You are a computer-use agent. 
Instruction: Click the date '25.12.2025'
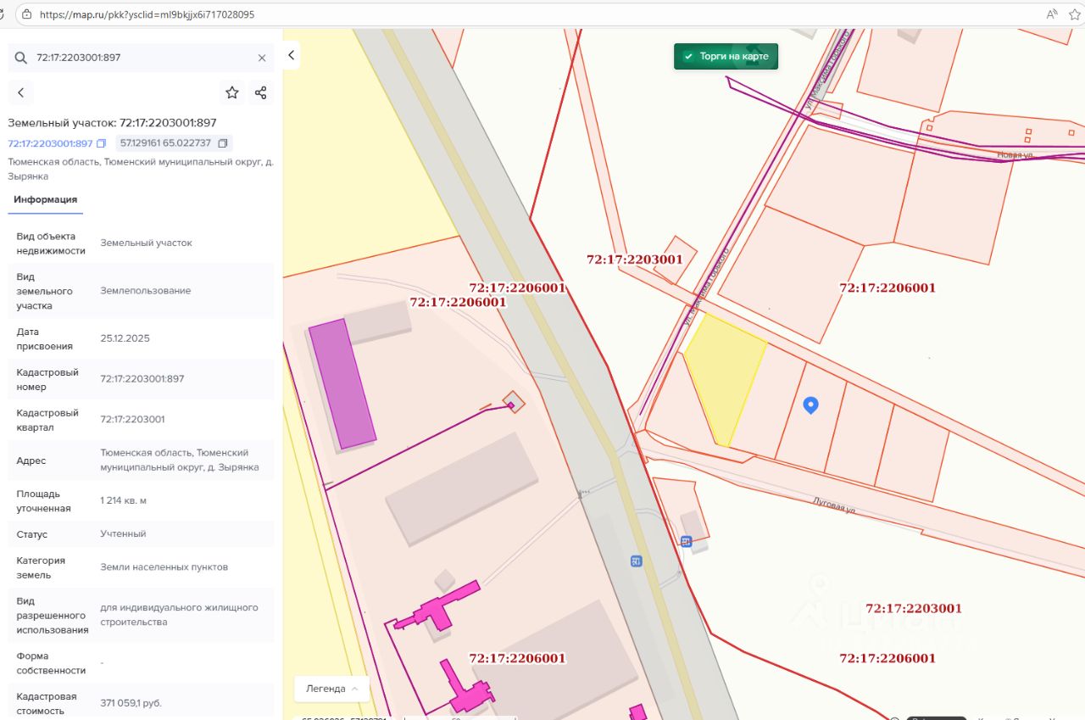point(125,338)
